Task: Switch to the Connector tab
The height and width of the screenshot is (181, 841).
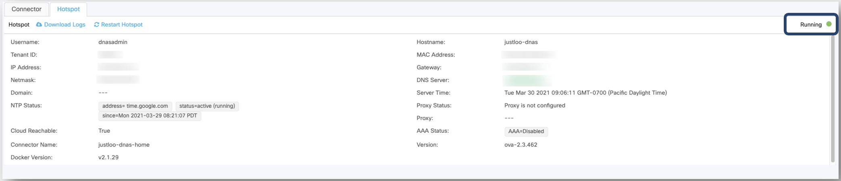Action: (26, 9)
